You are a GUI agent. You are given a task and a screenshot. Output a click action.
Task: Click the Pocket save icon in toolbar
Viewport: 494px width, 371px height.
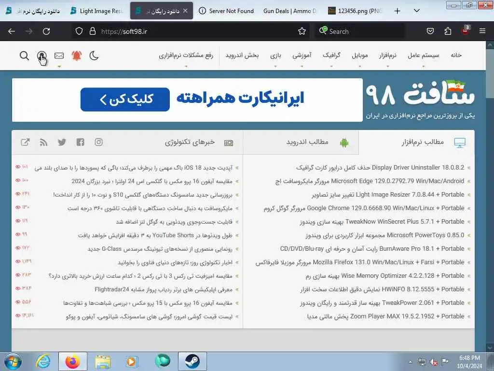[430, 31]
